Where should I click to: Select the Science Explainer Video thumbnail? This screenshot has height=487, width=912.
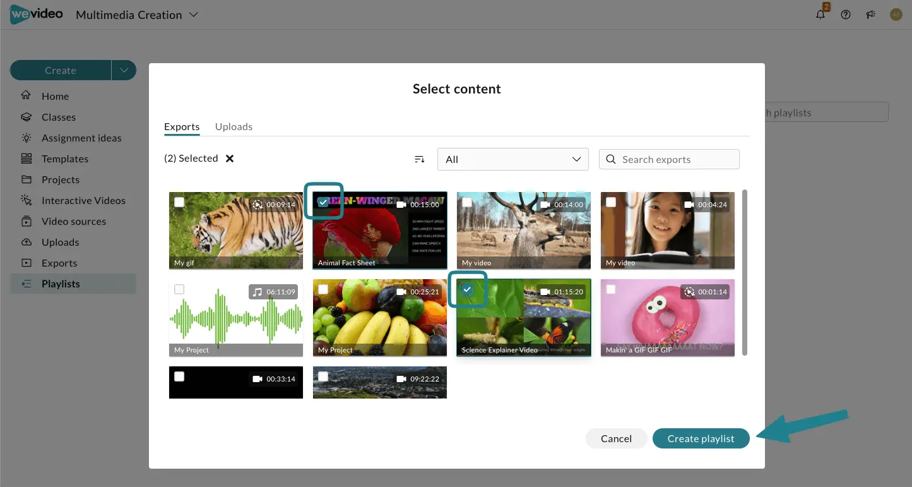coord(524,318)
